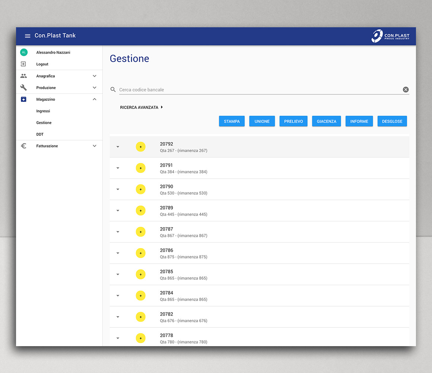Click the Magazzino archive box icon
The image size is (432, 373).
pyautogui.click(x=24, y=99)
